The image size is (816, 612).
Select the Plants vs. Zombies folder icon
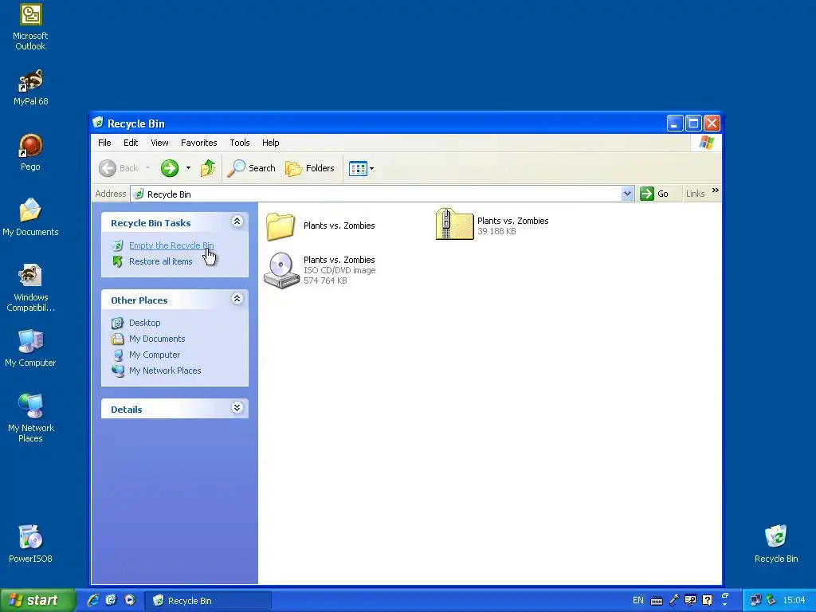(280, 226)
